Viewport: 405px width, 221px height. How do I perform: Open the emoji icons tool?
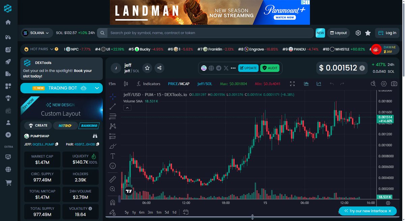113,166
